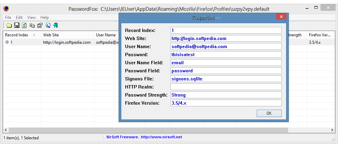This screenshot has height=144, width=338.
Task: Click the Record Index input field
Action: tap(226, 30)
